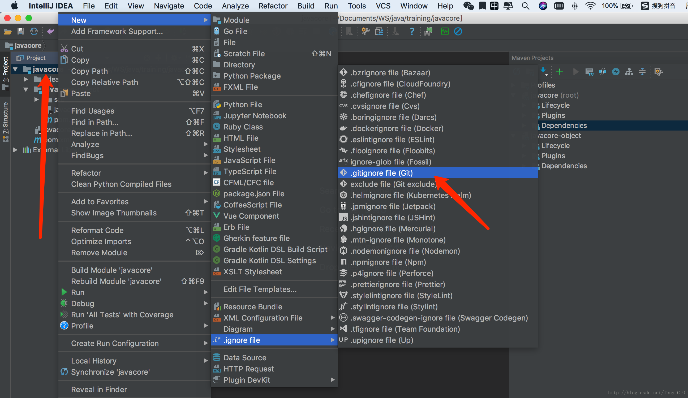Click Edit File Templates...

(x=274, y=289)
